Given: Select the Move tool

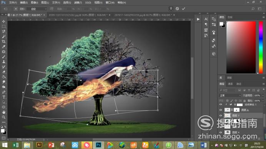Looking at the screenshot, I should click(x=3, y=21).
